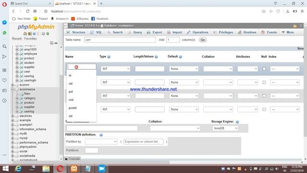This screenshot has width=307, height=173.
Task: Open the Structure tab
Action: (x=76, y=32)
